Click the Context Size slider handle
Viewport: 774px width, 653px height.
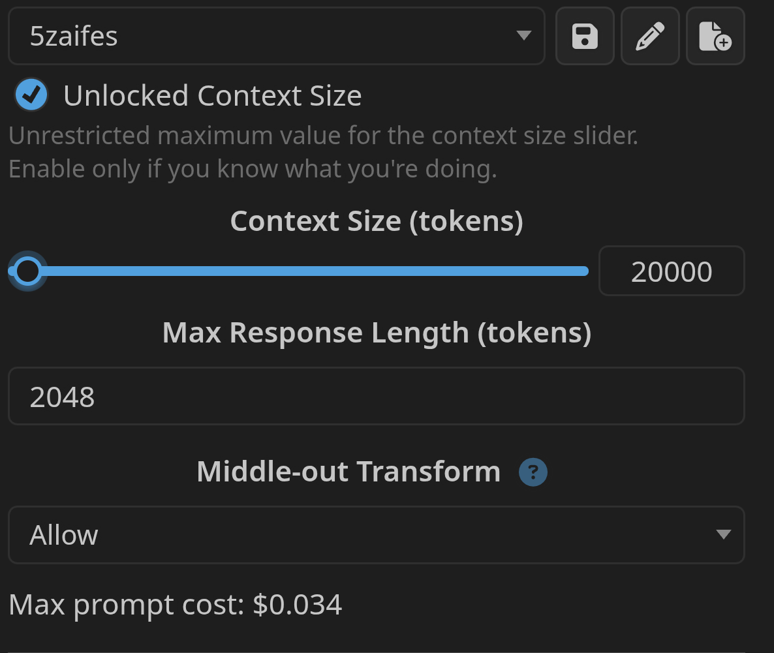click(x=27, y=271)
